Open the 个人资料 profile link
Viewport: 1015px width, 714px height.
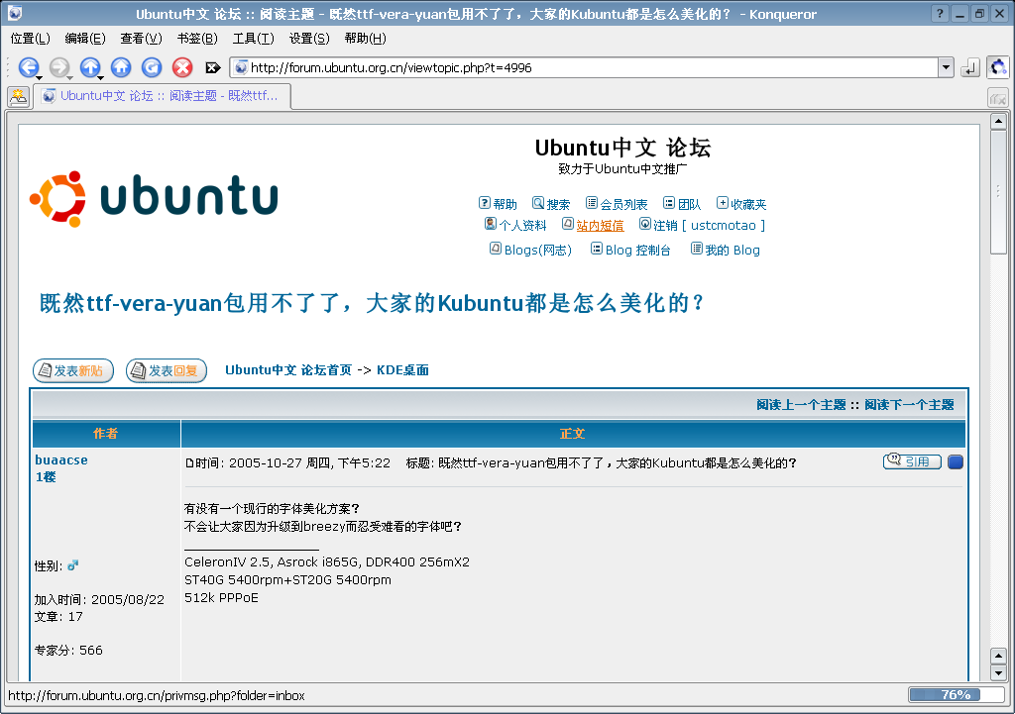(522, 225)
